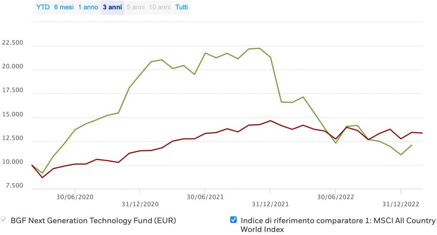Click the 30/06/2021 axis date

(x=205, y=197)
